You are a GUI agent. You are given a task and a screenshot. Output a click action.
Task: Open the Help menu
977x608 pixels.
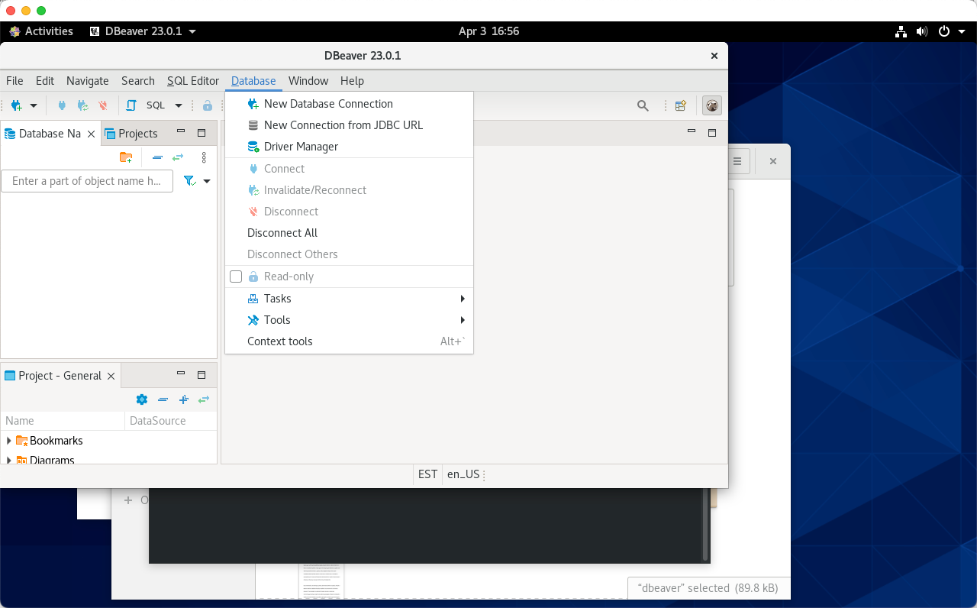352,80
